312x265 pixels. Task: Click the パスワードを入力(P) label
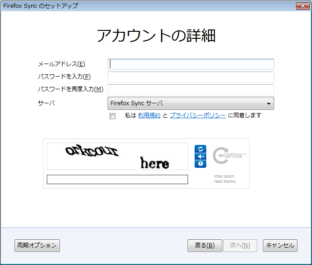(64, 77)
